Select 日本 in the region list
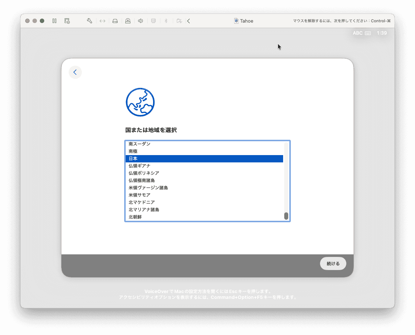Image resolution: width=415 pixels, height=335 pixels. [x=204, y=159]
